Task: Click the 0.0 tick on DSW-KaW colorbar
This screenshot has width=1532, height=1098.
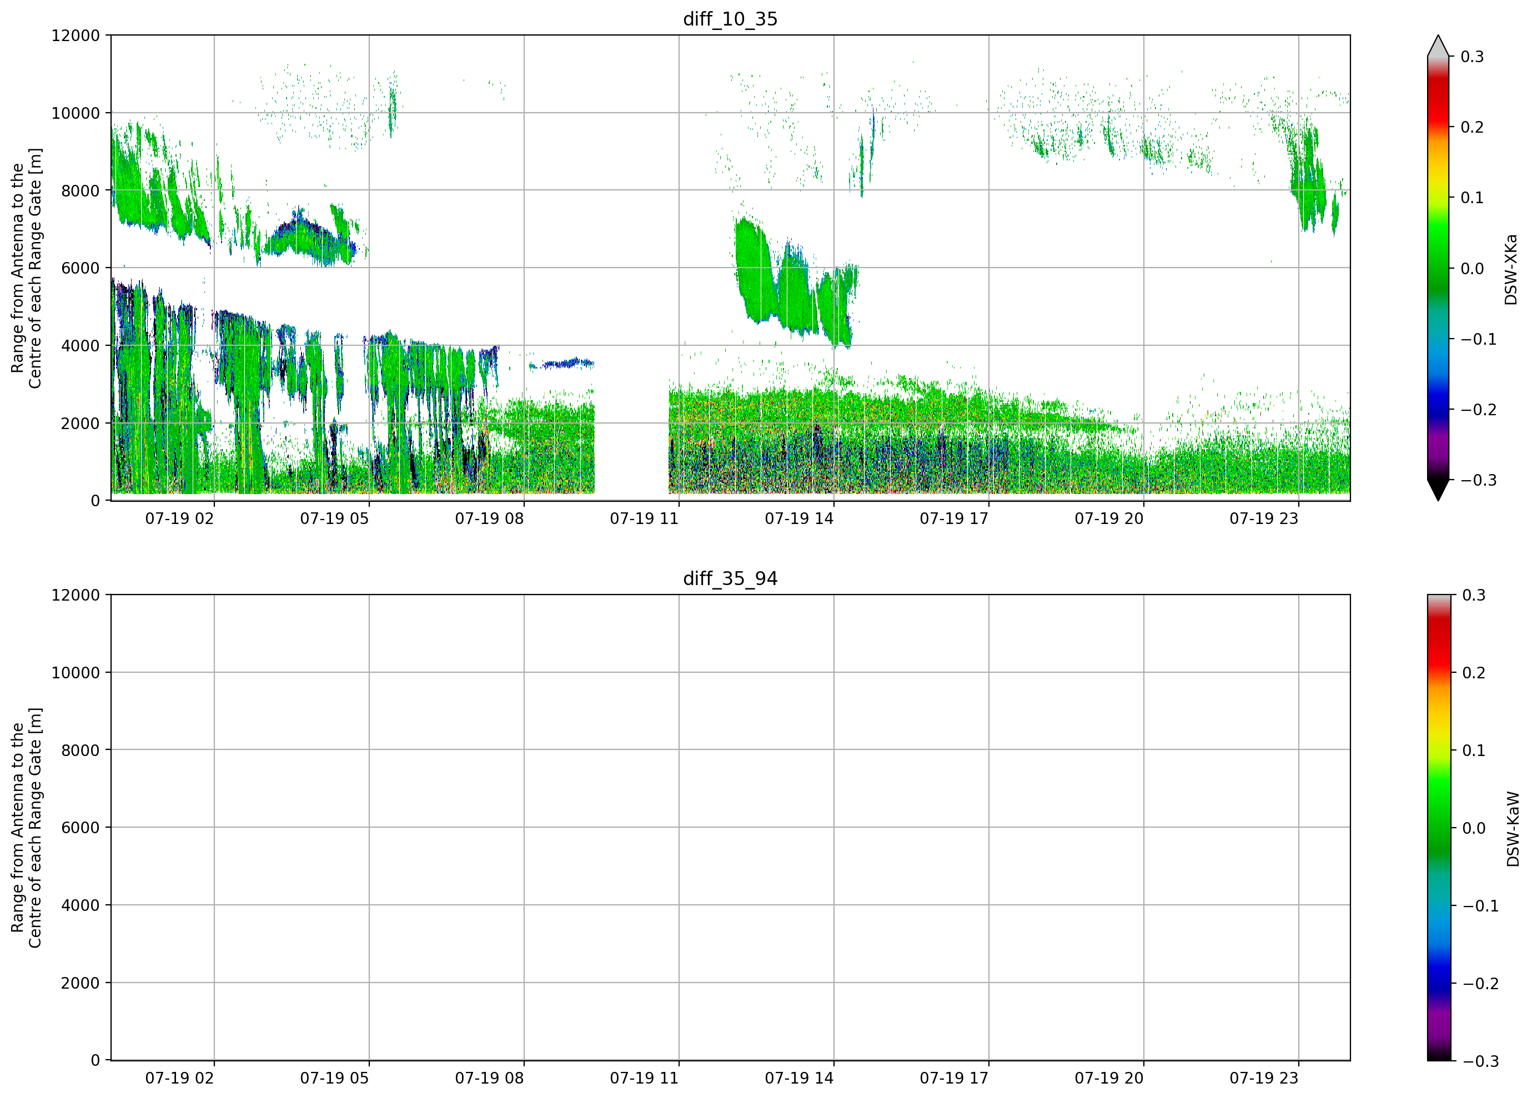Action: click(x=1474, y=828)
